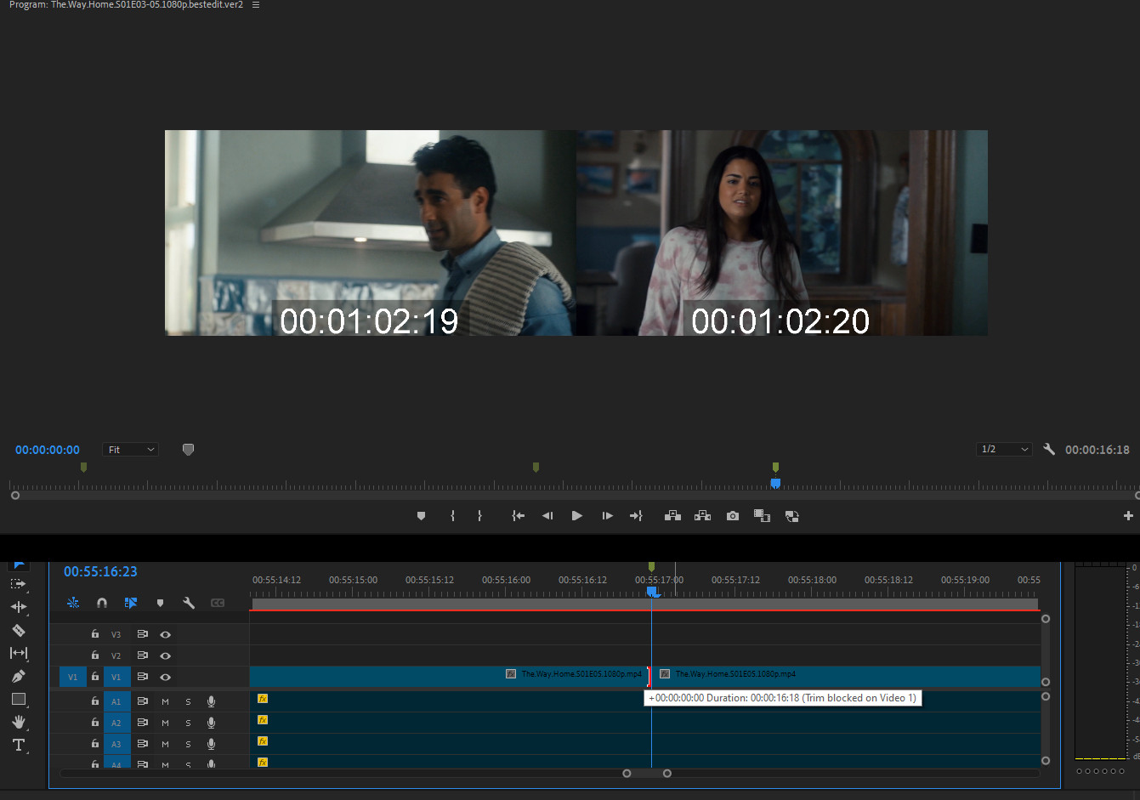1140x800 pixels.
Task: Toggle Snap in timeline (magnet icon)
Action: [x=102, y=603]
